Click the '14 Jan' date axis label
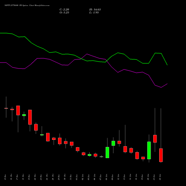 coord(130,177)
